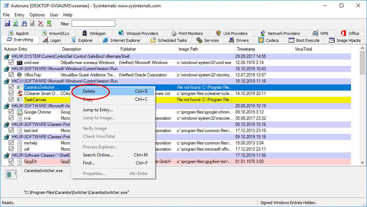Click the Find binoculars toolbar icon
Viewport: 367px width, 207px height.
pyautogui.click(x=24, y=23)
